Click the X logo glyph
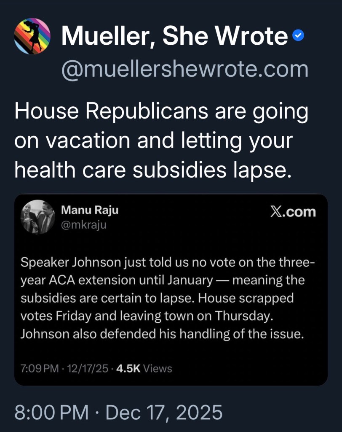This screenshot has height=432, width=342. pos(276,212)
